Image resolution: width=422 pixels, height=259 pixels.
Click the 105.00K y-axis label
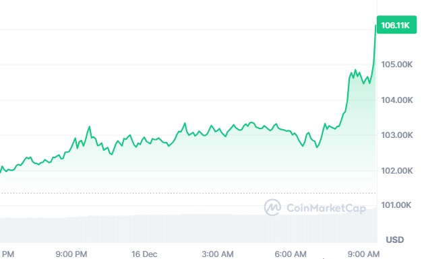(396, 65)
